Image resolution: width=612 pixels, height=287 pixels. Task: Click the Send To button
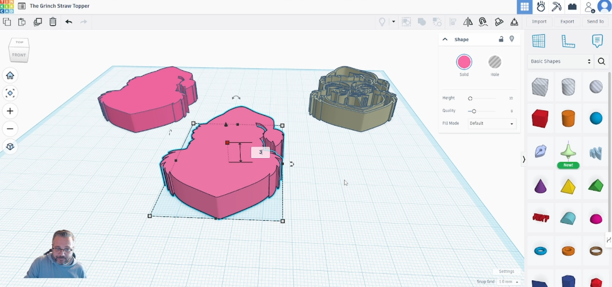coord(595,22)
